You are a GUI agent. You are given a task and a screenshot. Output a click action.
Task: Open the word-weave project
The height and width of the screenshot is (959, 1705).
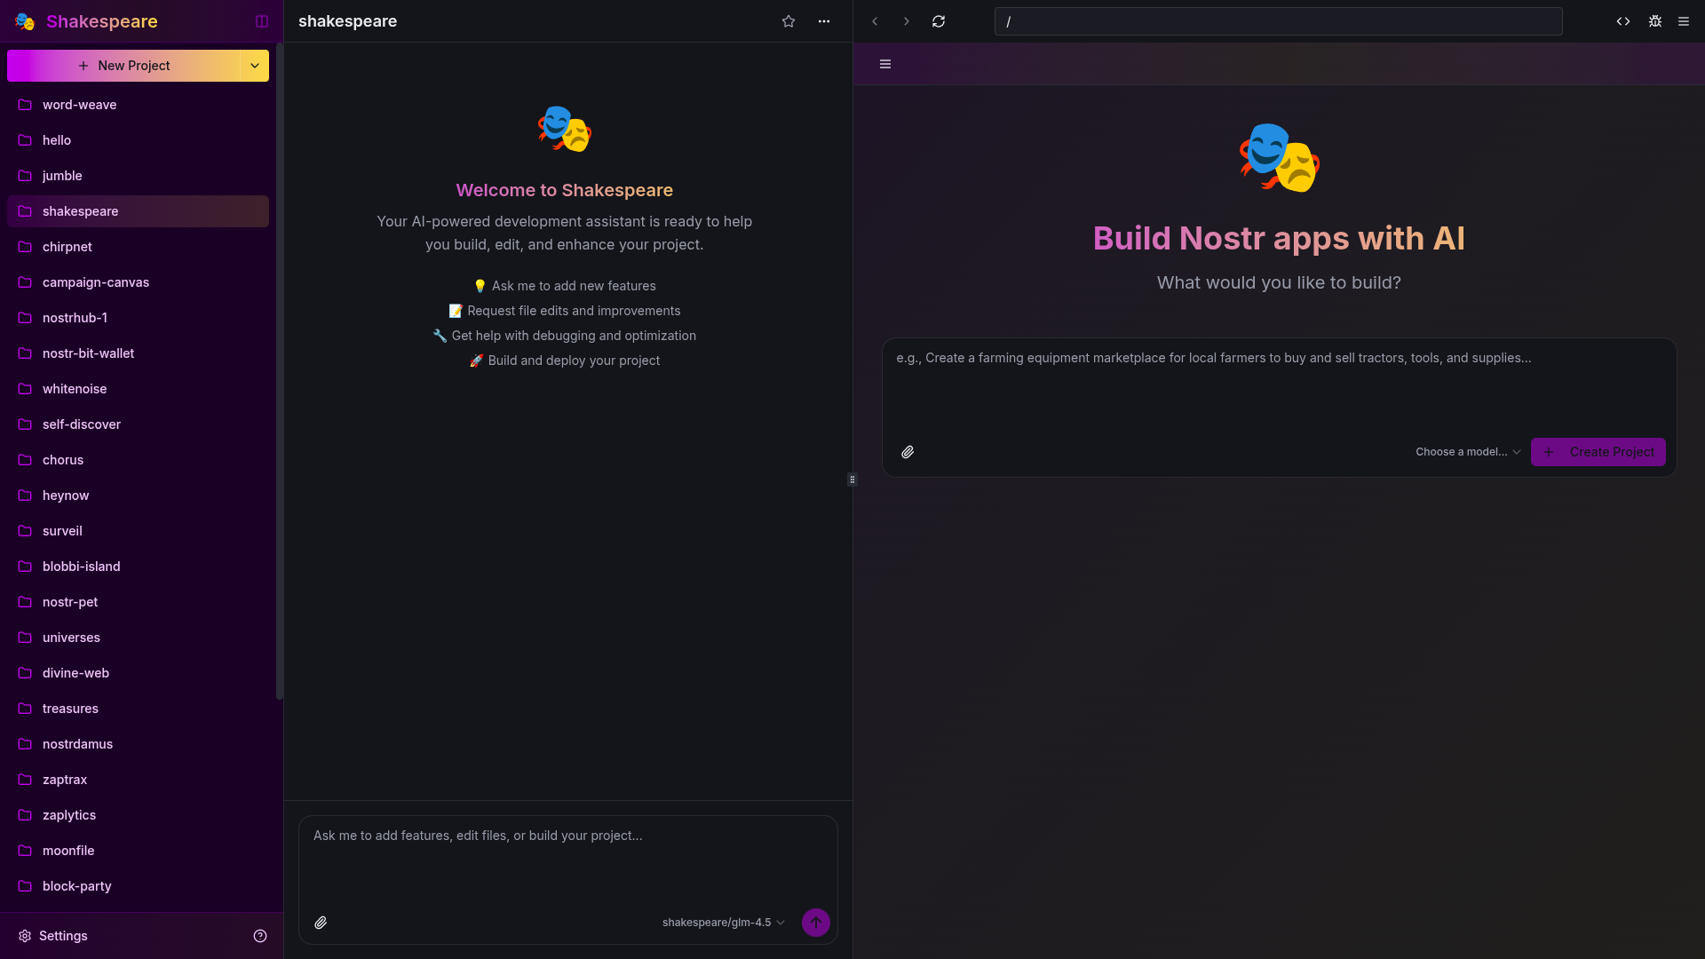(x=138, y=105)
